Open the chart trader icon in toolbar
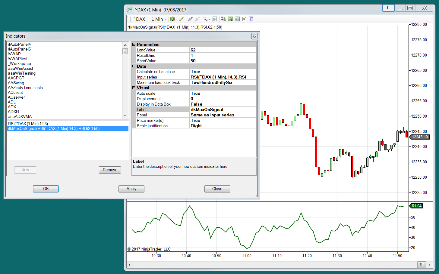The image size is (439, 274). tap(223, 19)
